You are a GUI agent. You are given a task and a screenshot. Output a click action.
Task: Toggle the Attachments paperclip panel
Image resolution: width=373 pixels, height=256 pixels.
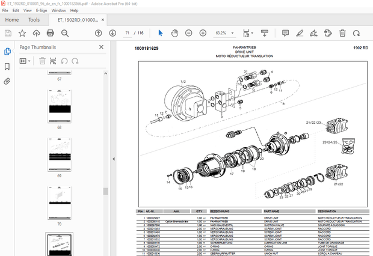(x=7, y=81)
